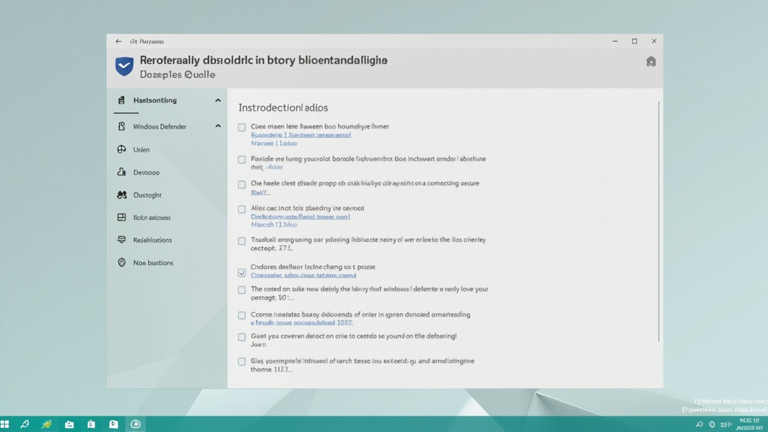Open the Devuooo sidebar icon

click(x=122, y=172)
